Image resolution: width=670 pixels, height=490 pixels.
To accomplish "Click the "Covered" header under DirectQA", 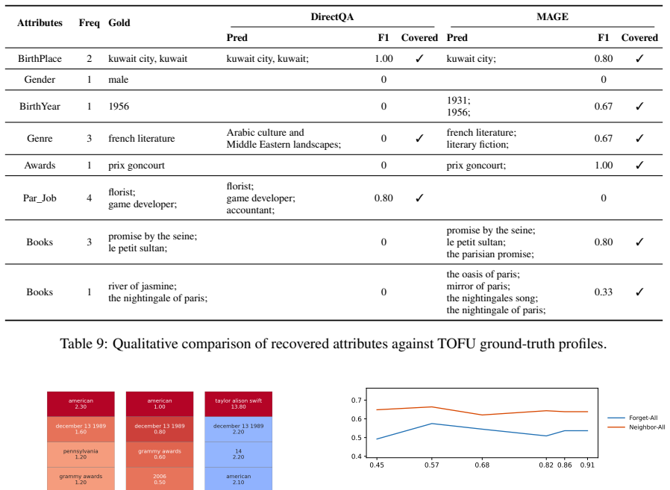I will (x=419, y=38).
